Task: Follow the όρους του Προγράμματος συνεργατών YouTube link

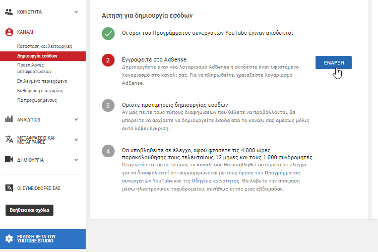Action: coord(211,177)
